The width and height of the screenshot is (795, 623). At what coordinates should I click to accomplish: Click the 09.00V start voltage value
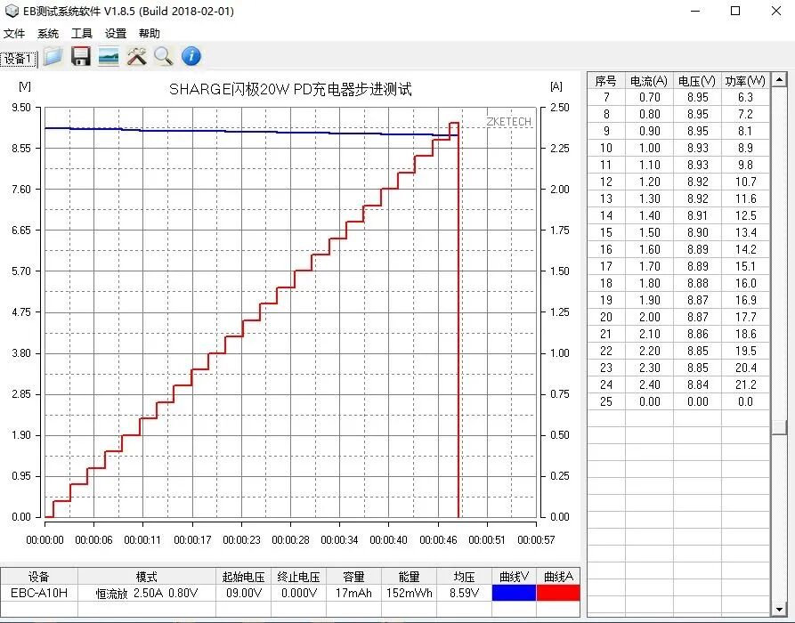243,593
